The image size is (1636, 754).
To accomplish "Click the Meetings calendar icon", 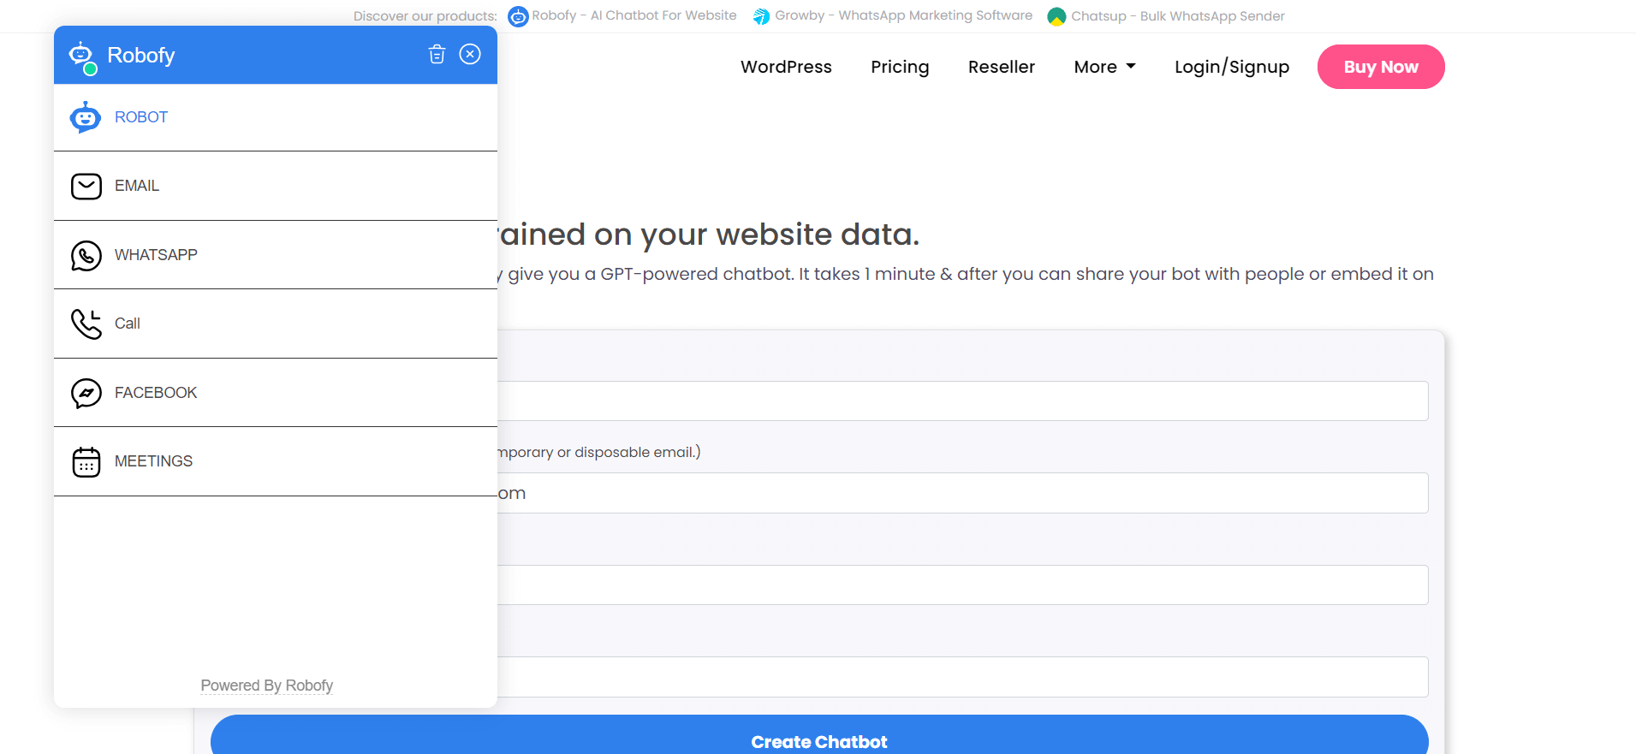I will tap(86, 461).
